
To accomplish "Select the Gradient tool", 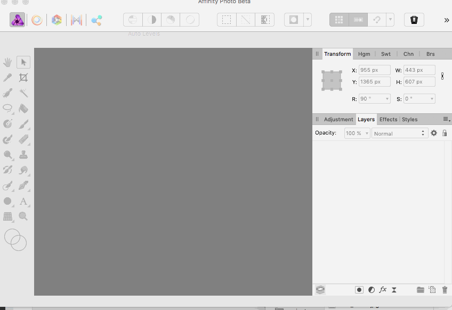I will 7,124.
